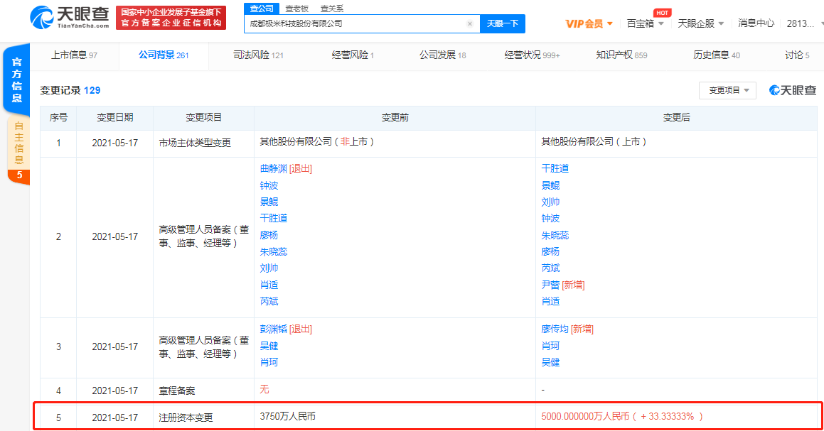Open the 变更项目 filter dropdown
Screen dimensions: 824x431
(727, 90)
